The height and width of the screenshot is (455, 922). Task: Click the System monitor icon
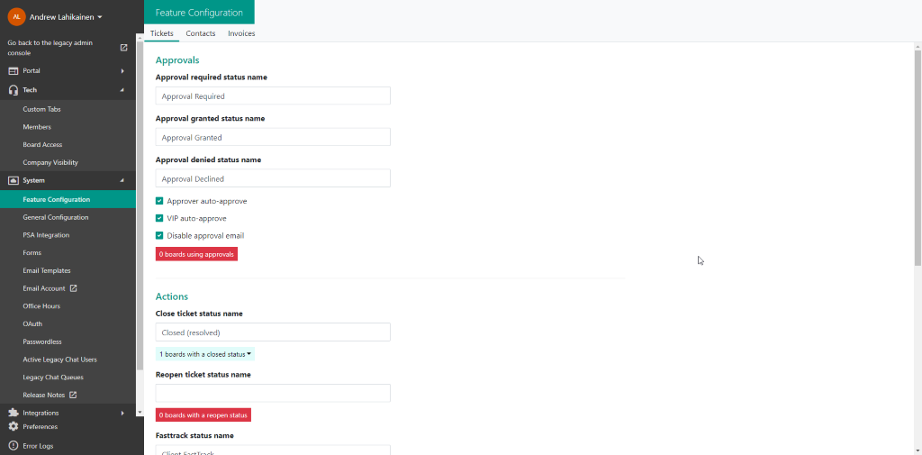[x=13, y=181]
